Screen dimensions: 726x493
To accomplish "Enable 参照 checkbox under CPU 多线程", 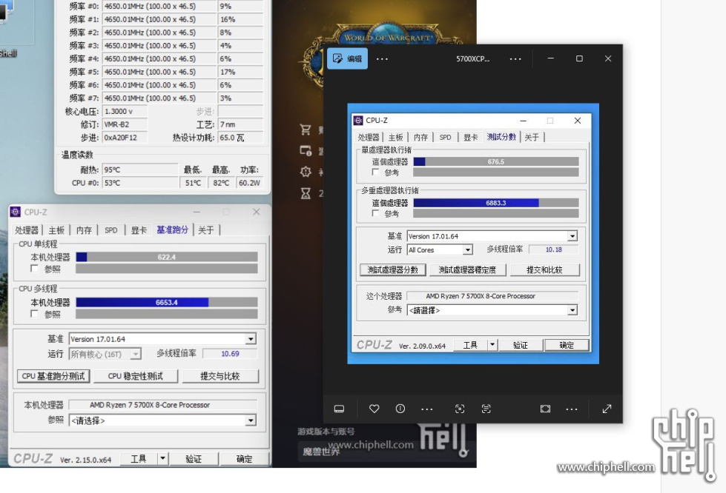I will 34,314.
